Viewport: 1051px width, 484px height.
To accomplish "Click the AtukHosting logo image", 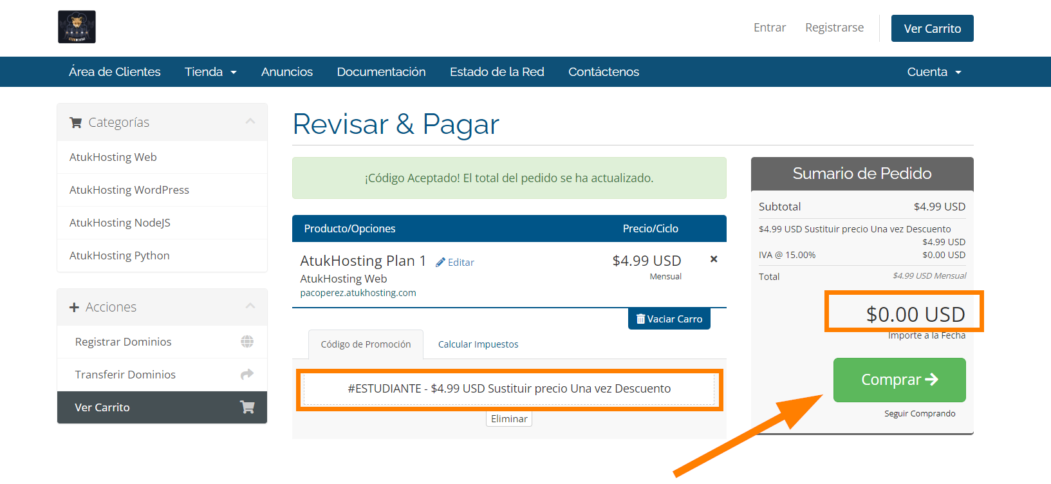I will click(x=77, y=27).
